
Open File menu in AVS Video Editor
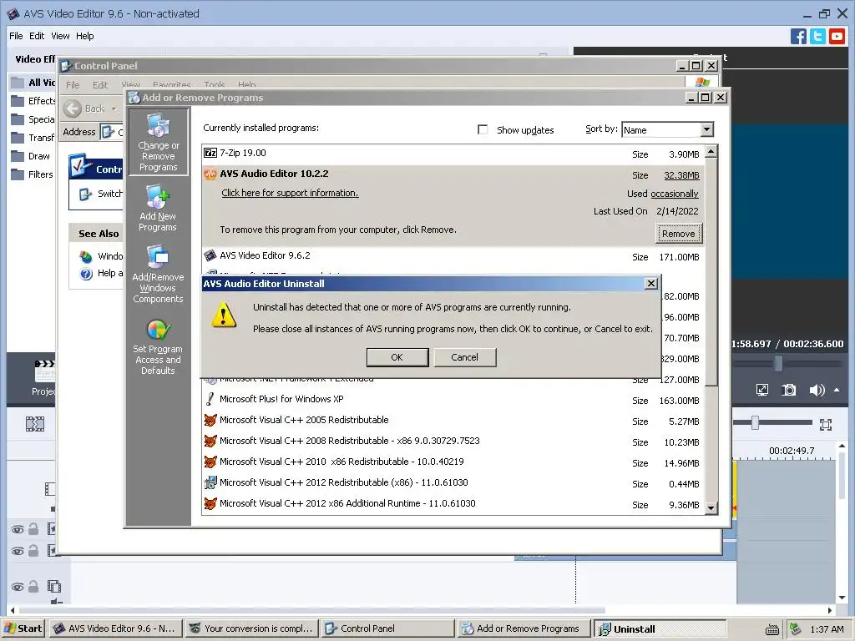[x=16, y=36]
